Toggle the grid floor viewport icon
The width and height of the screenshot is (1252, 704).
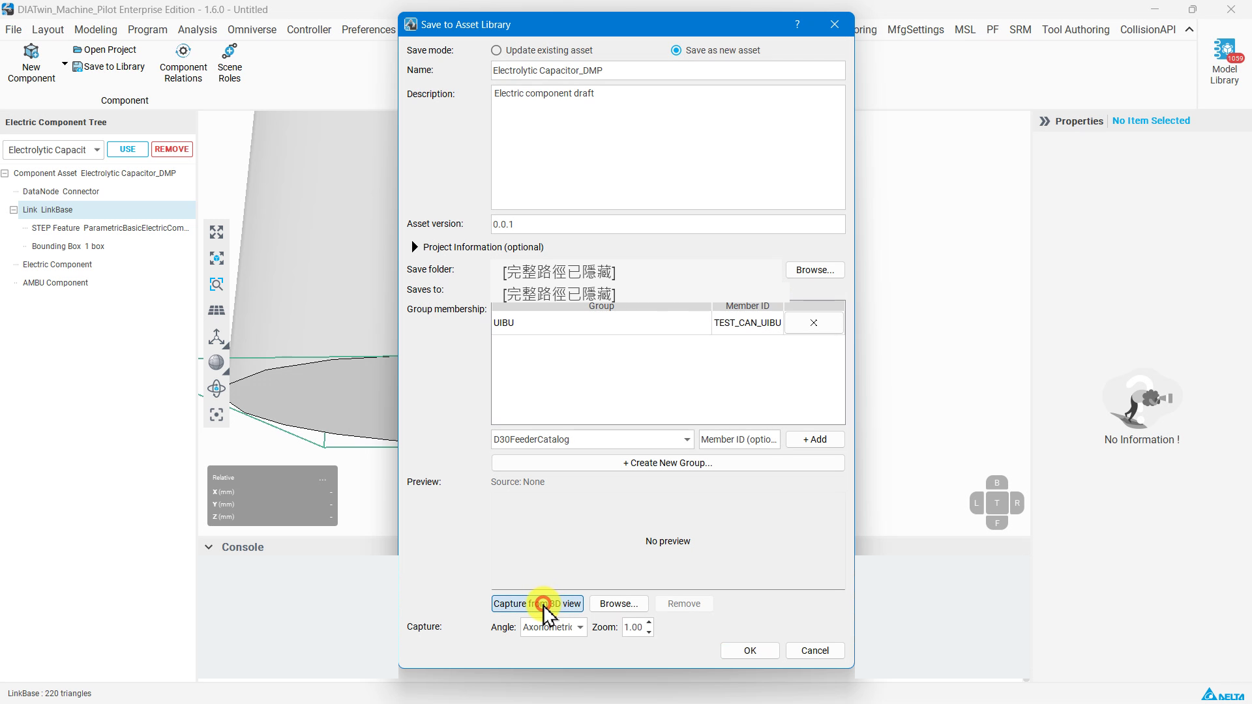click(216, 310)
